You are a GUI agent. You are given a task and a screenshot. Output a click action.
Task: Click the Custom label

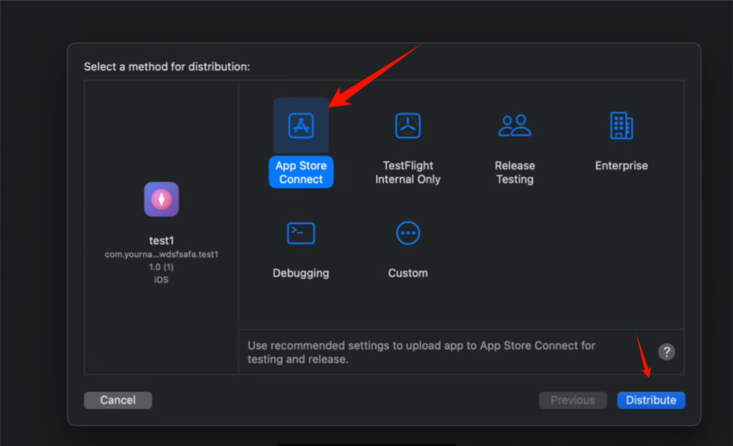pyautogui.click(x=408, y=273)
